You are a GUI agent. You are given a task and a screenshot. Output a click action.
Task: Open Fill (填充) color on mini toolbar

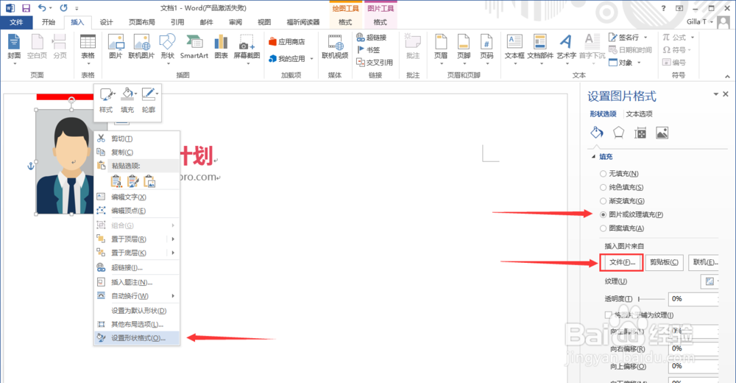tap(127, 101)
